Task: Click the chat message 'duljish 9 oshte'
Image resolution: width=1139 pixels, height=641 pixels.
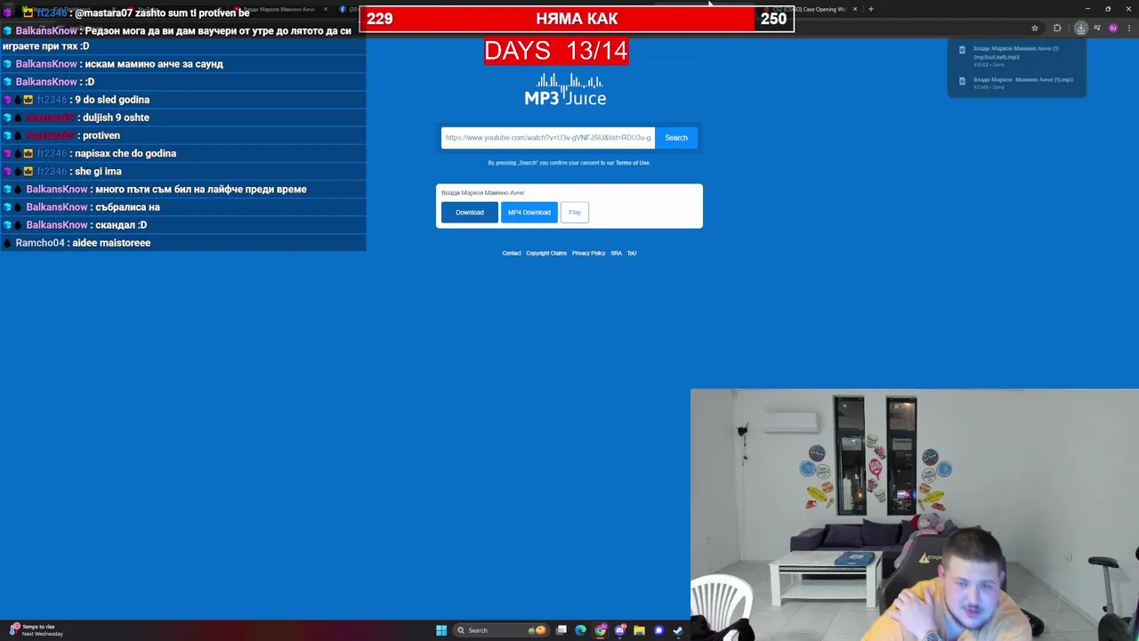Action: [x=116, y=118]
